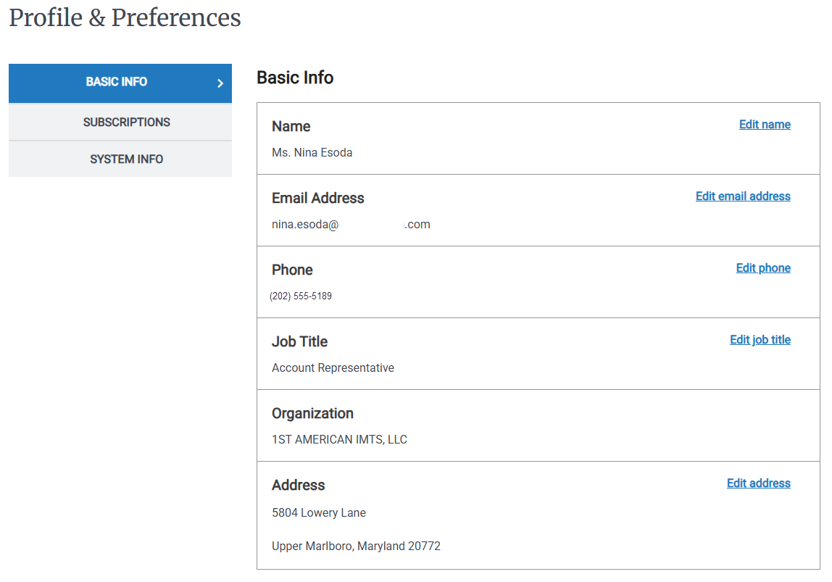
Task: Open the System Info tab
Action: coord(125,159)
